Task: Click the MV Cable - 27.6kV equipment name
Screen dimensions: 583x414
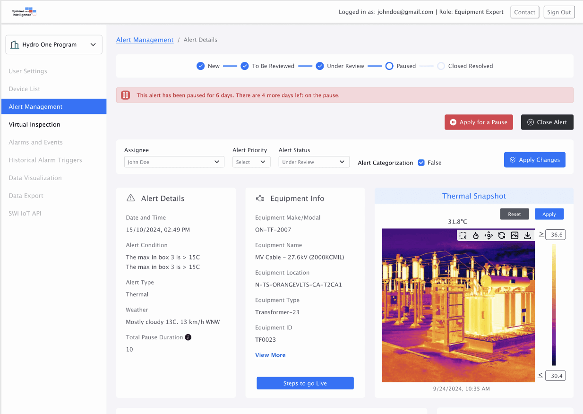Action: pos(300,258)
